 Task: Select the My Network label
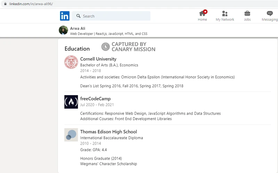[x=225, y=19]
